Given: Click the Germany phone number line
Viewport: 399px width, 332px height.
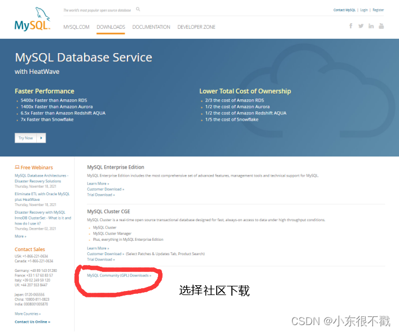Looking at the screenshot, I should (36, 271).
